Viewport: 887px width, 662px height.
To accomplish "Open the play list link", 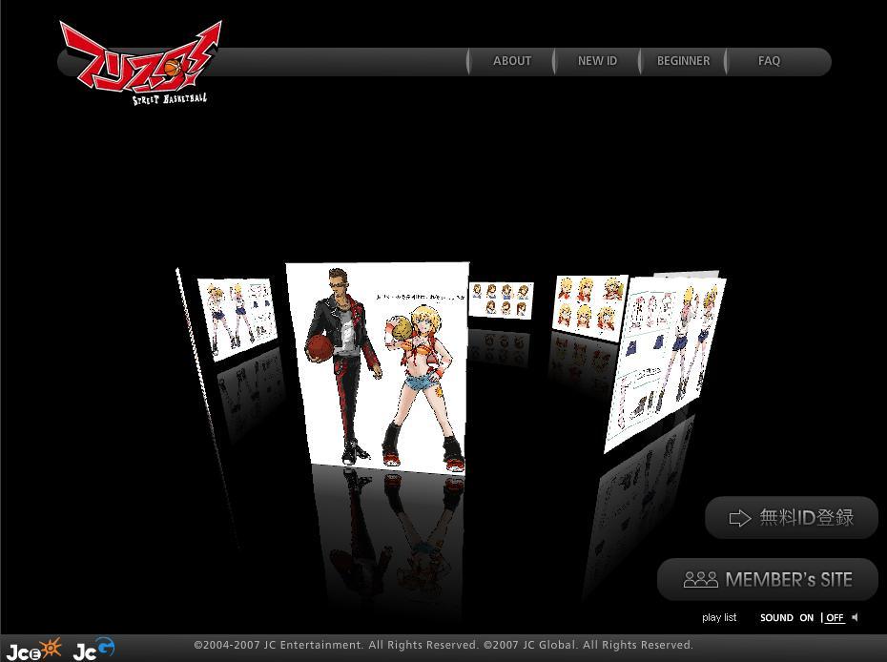I will (719, 618).
